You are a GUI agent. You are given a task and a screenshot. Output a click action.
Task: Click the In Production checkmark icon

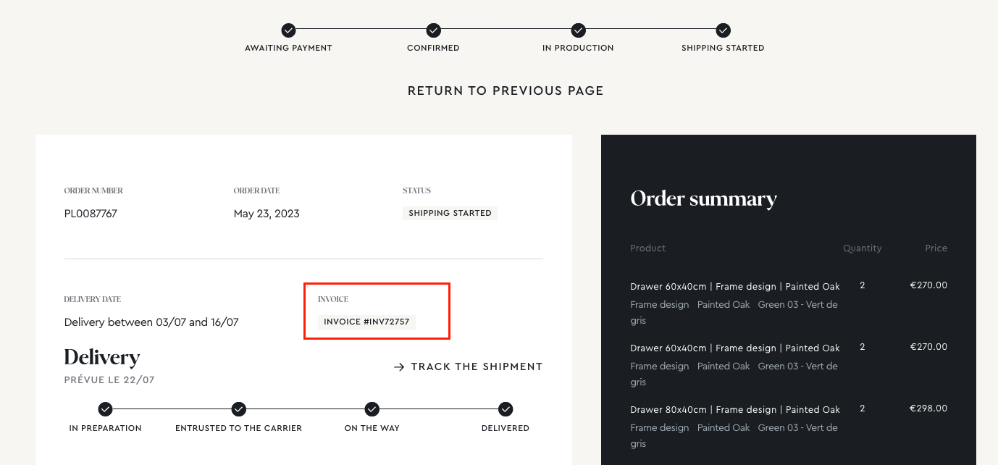[x=578, y=30]
